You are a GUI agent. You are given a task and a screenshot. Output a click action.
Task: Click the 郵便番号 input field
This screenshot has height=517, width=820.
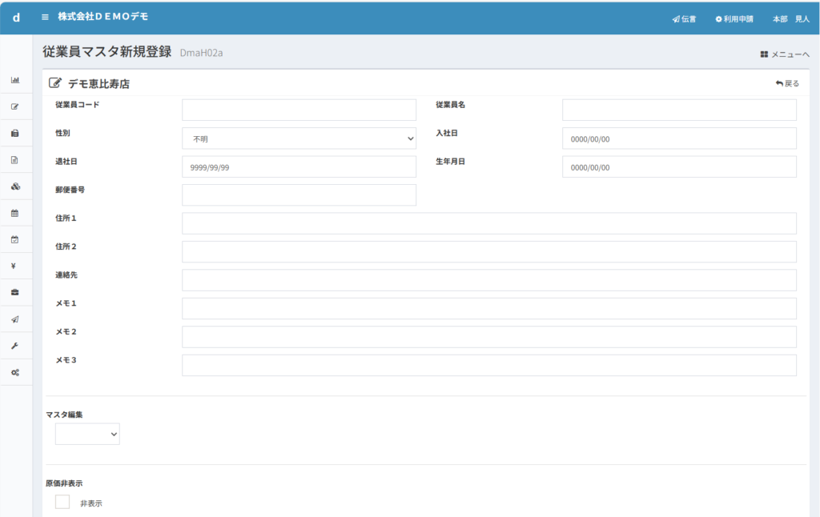tap(299, 195)
